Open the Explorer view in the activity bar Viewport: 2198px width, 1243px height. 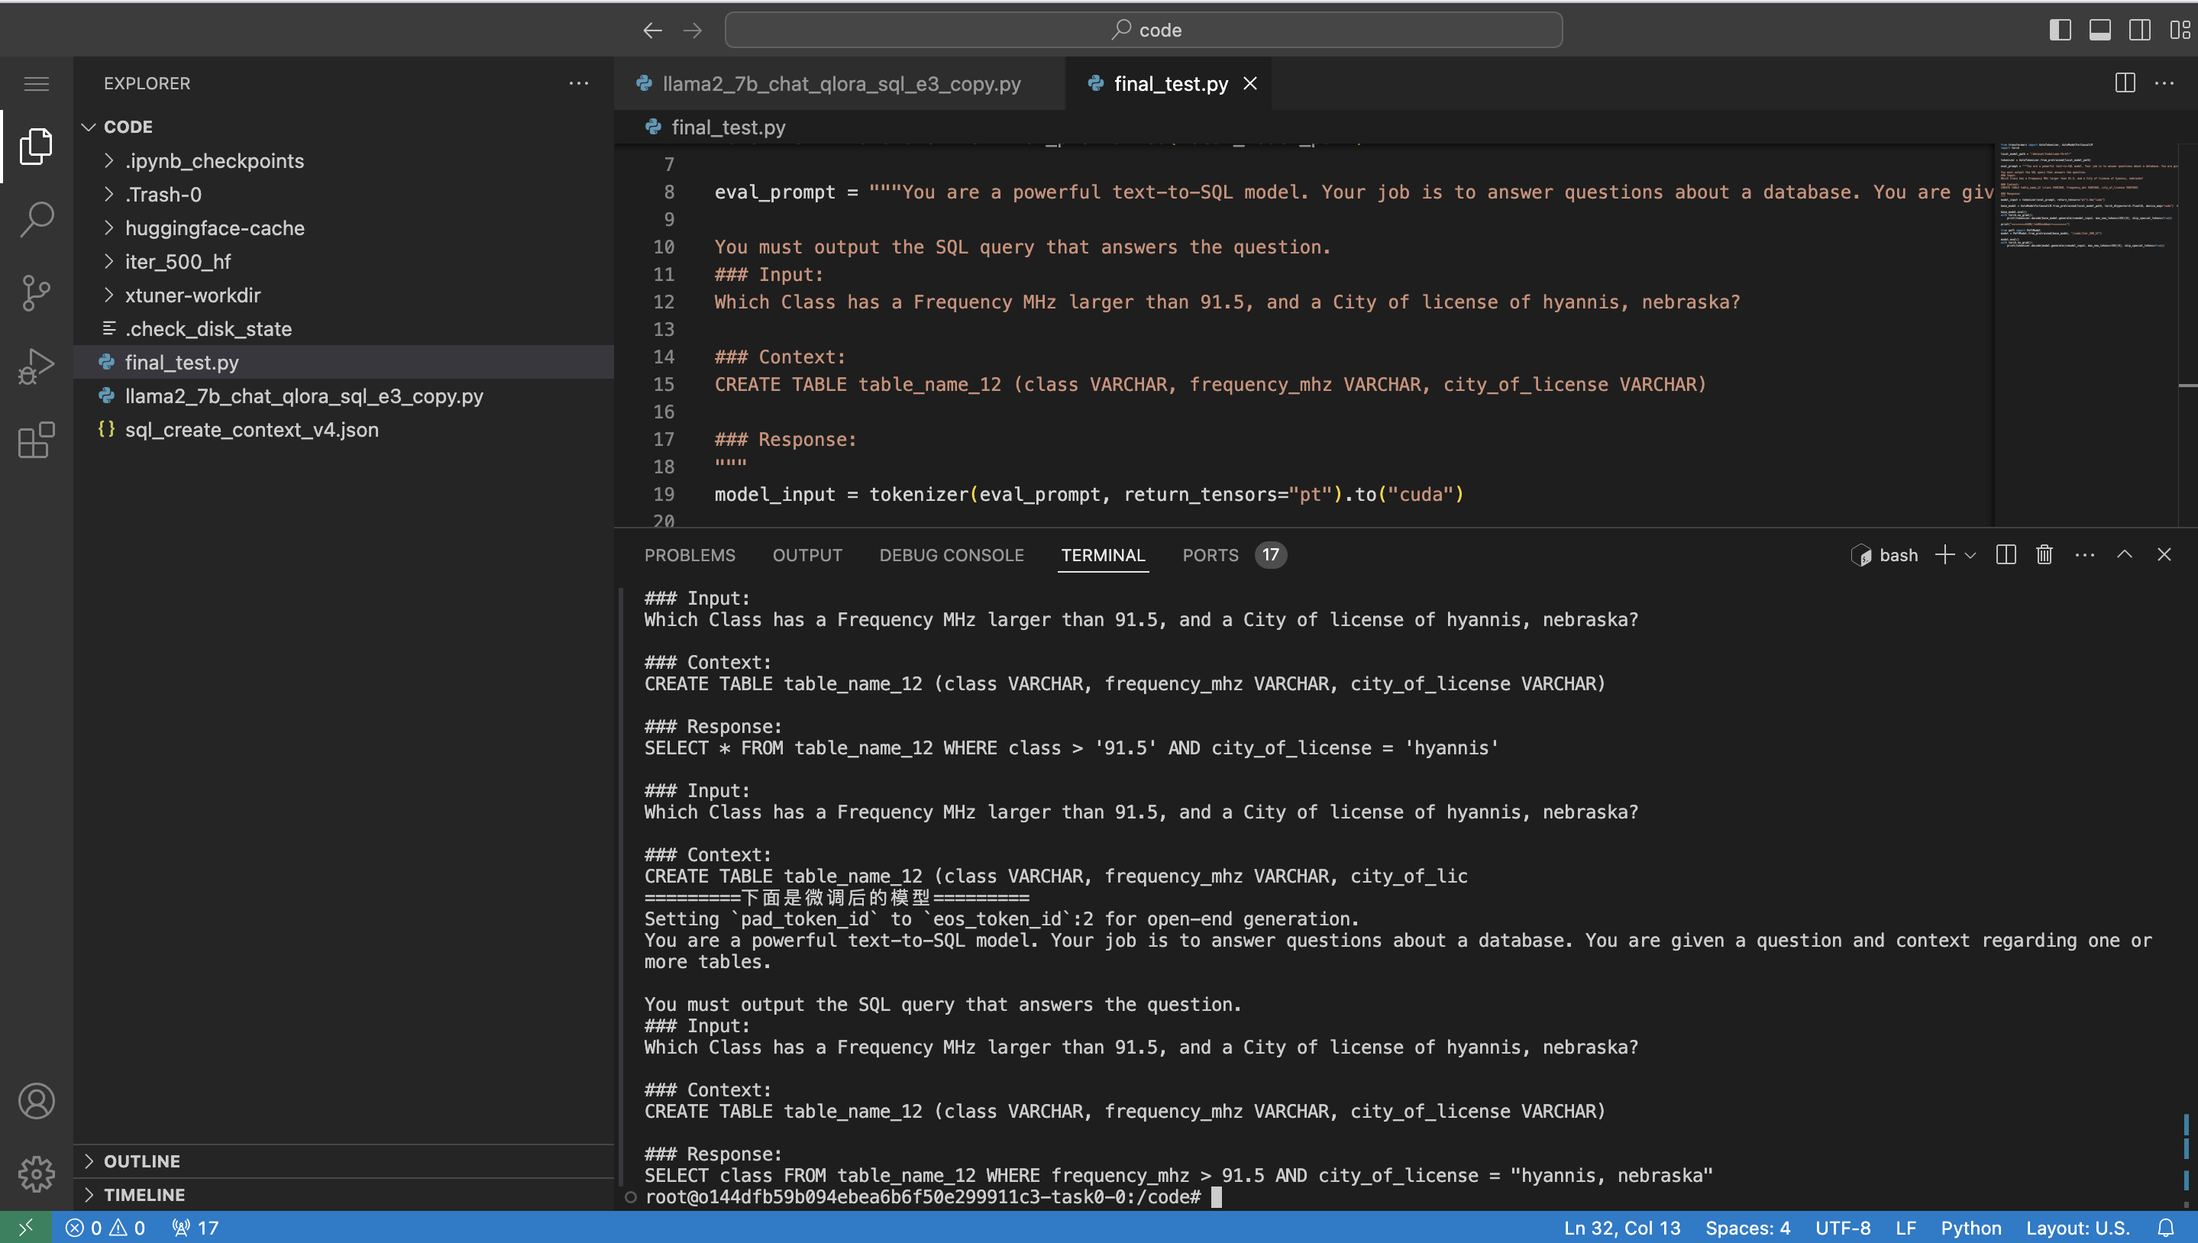36,146
